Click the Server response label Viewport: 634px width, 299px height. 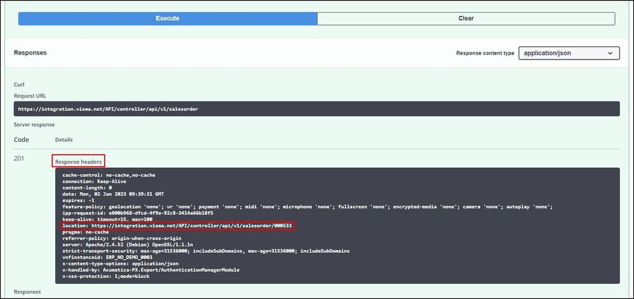[34, 125]
